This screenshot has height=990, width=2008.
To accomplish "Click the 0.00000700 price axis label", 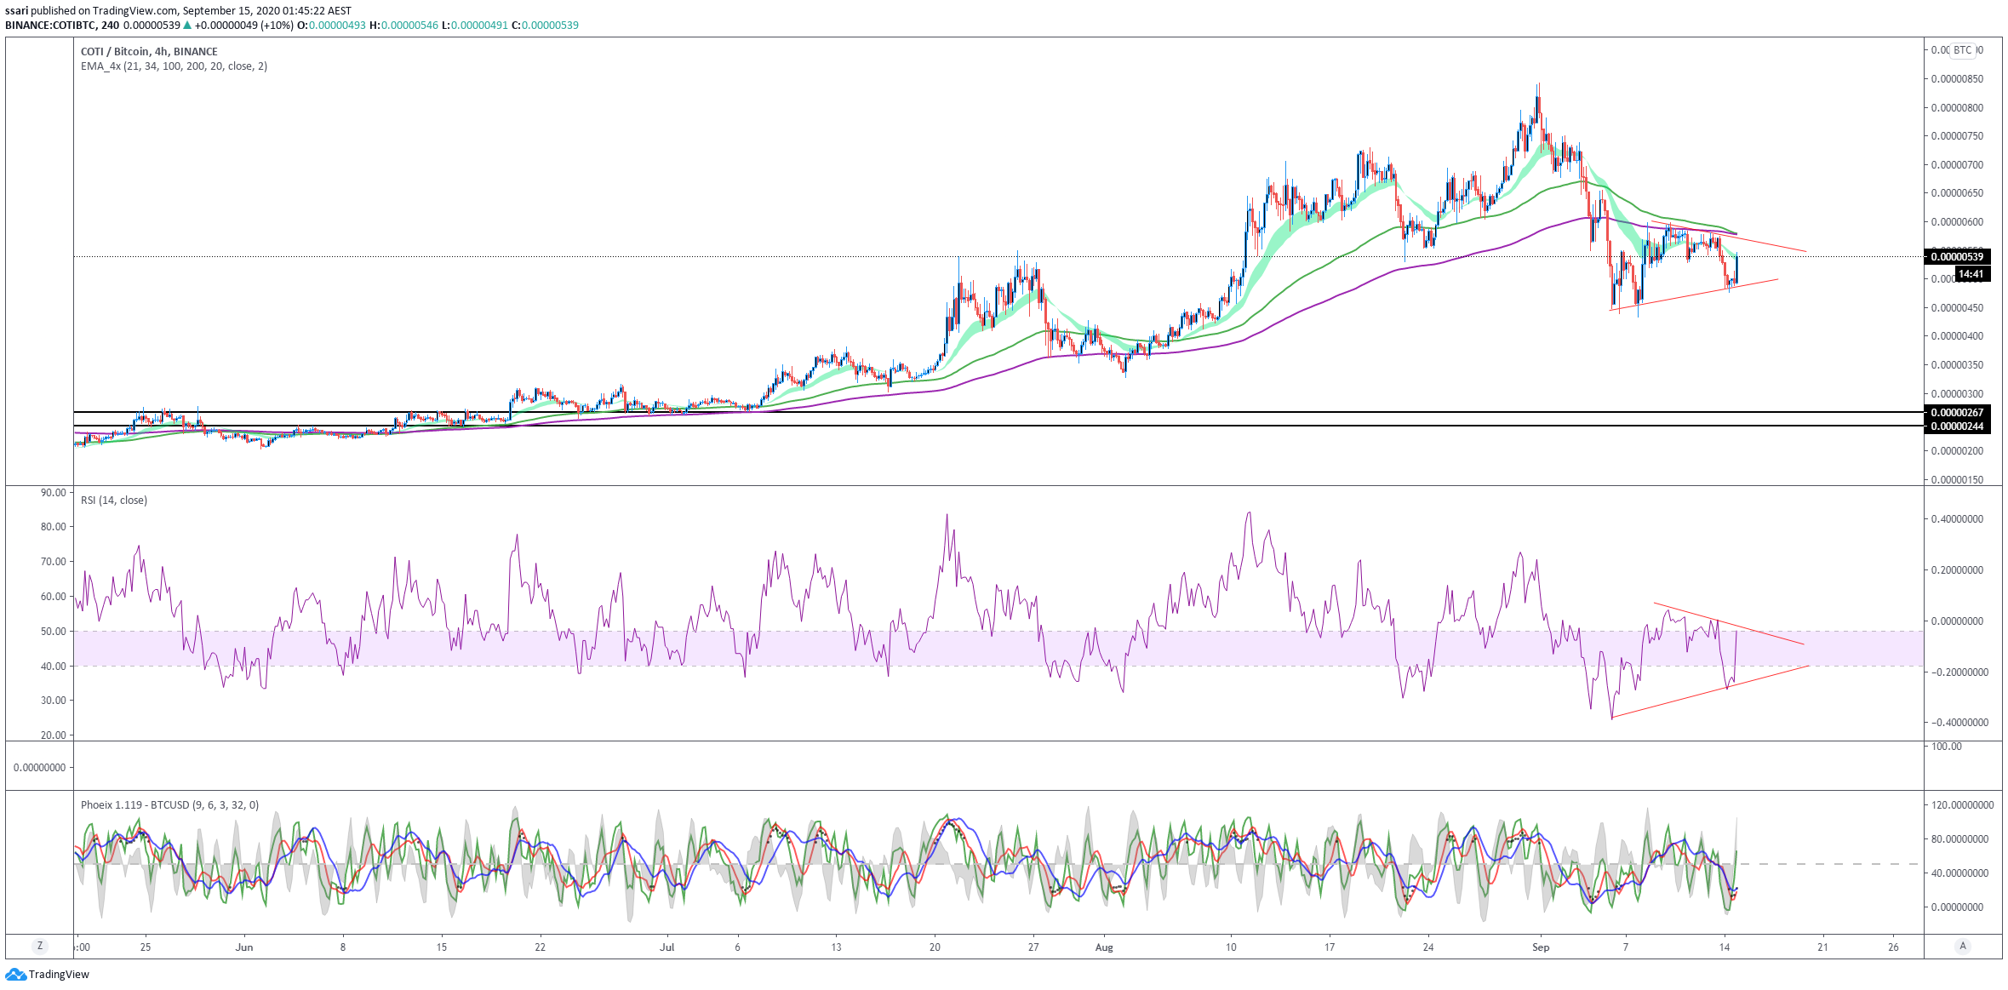I will click(1957, 164).
